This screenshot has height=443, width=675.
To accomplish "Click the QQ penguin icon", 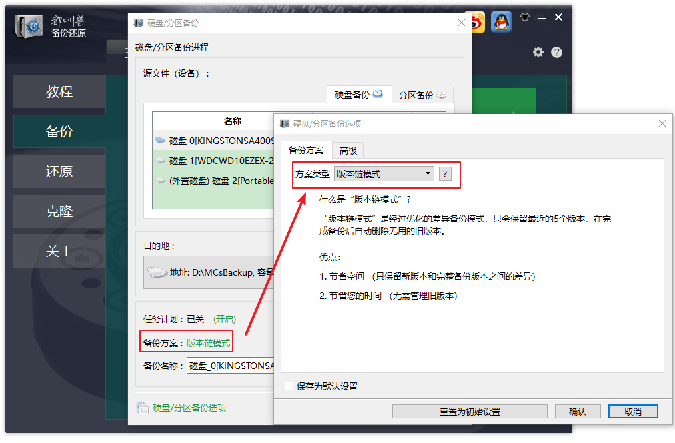I will point(501,22).
